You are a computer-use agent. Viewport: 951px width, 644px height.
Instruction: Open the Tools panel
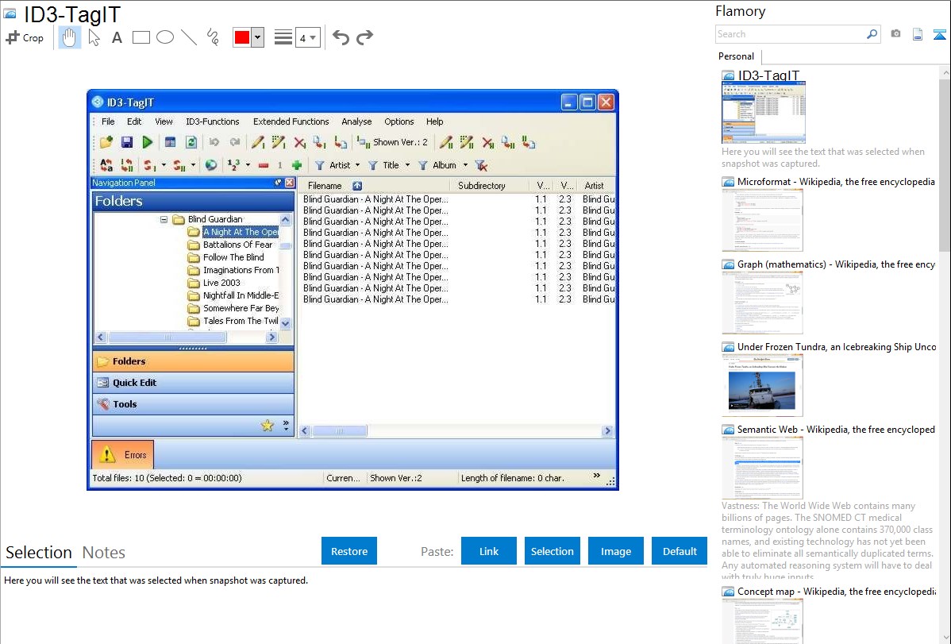pyautogui.click(x=194, y=404)
